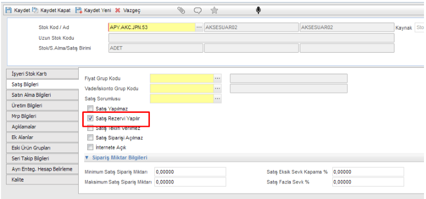The image size is (426, 199).
Task: Click the Kaynak field
Action: [420, 28]
